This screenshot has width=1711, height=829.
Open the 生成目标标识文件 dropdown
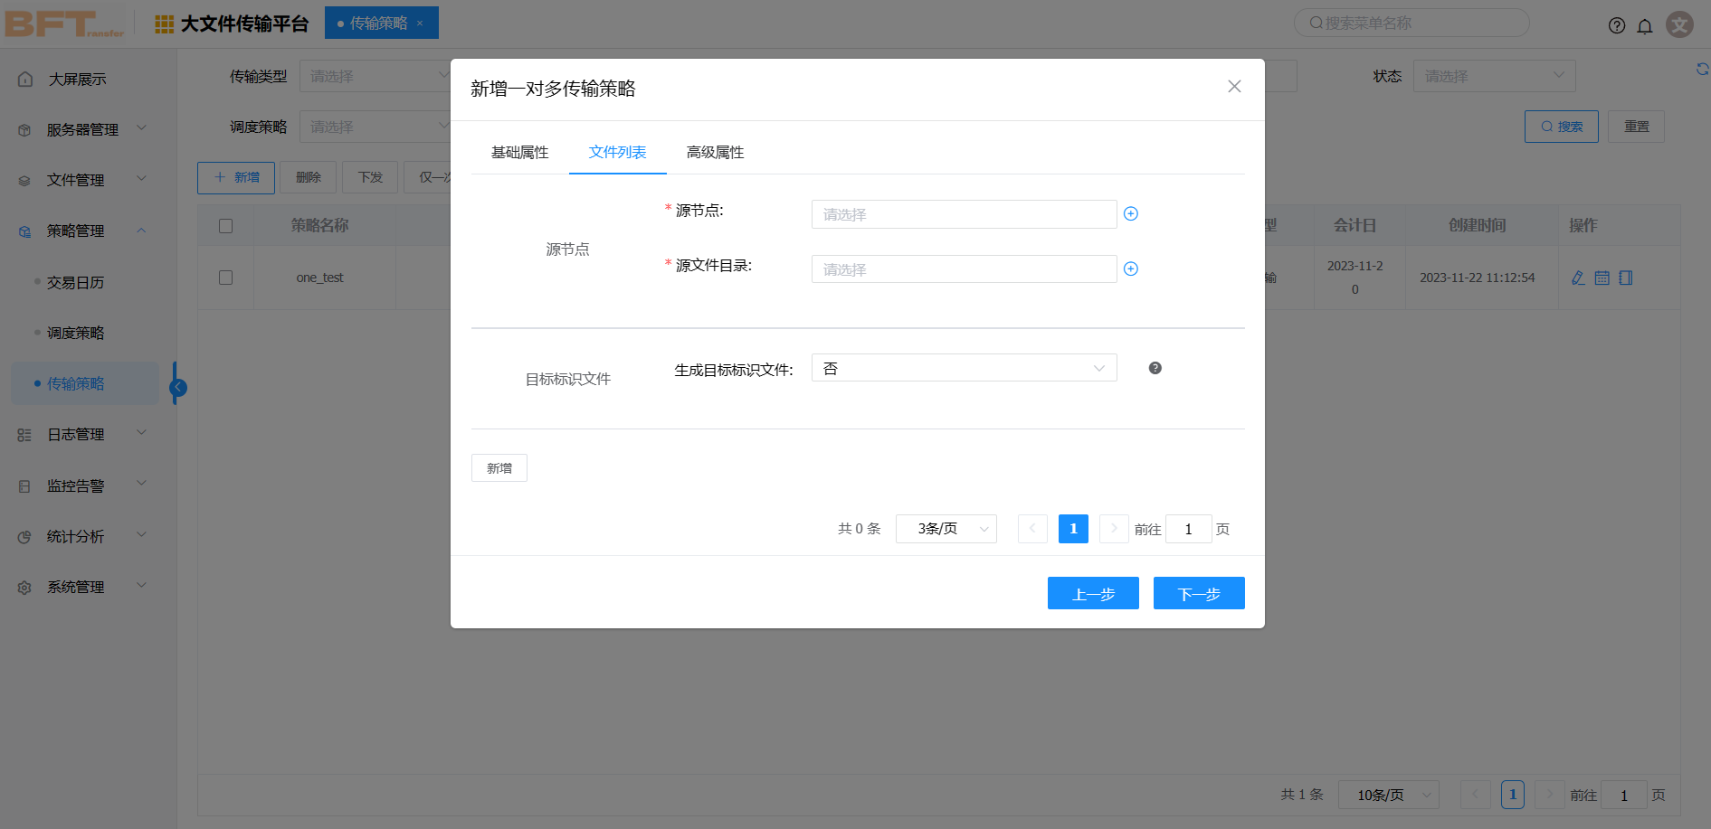pos(964,368)
